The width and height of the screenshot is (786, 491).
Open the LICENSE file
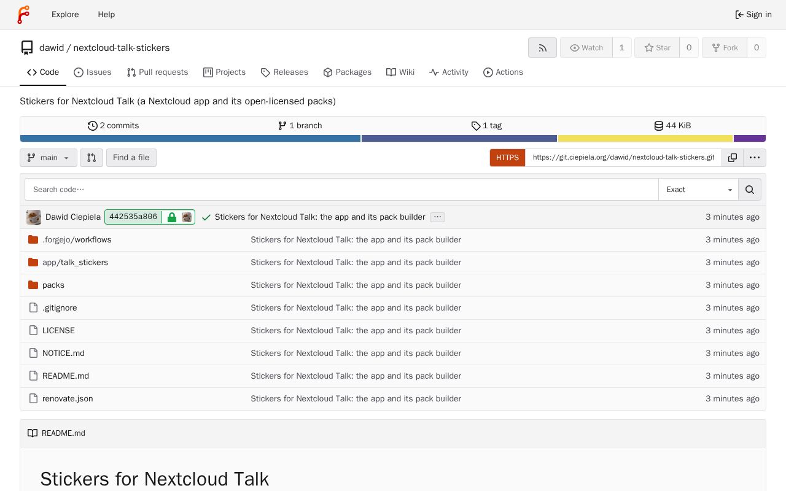coord(58,331)
